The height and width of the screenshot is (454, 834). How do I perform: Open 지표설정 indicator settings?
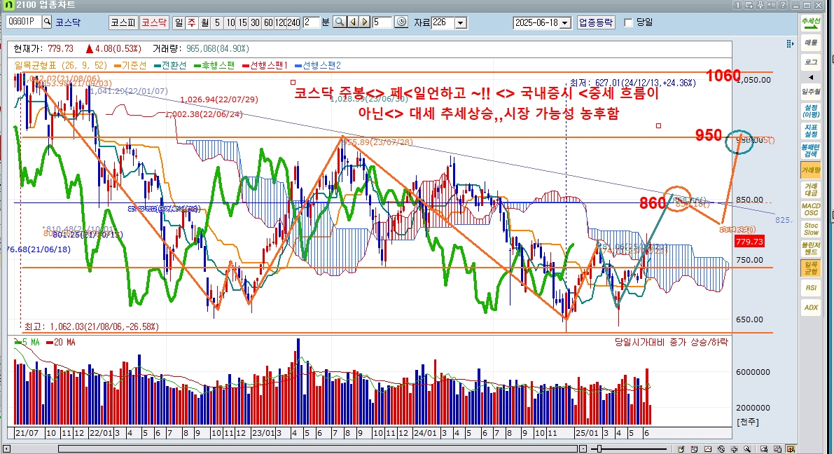click(811, 131)
